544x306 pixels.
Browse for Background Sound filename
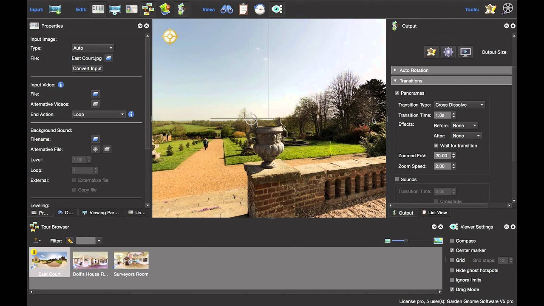point(96,139)
